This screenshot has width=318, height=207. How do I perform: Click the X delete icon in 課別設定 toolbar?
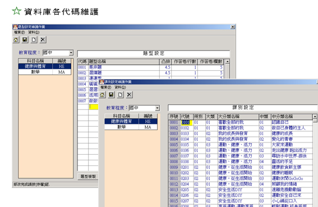pyautogui.click(x=129, y=95)
